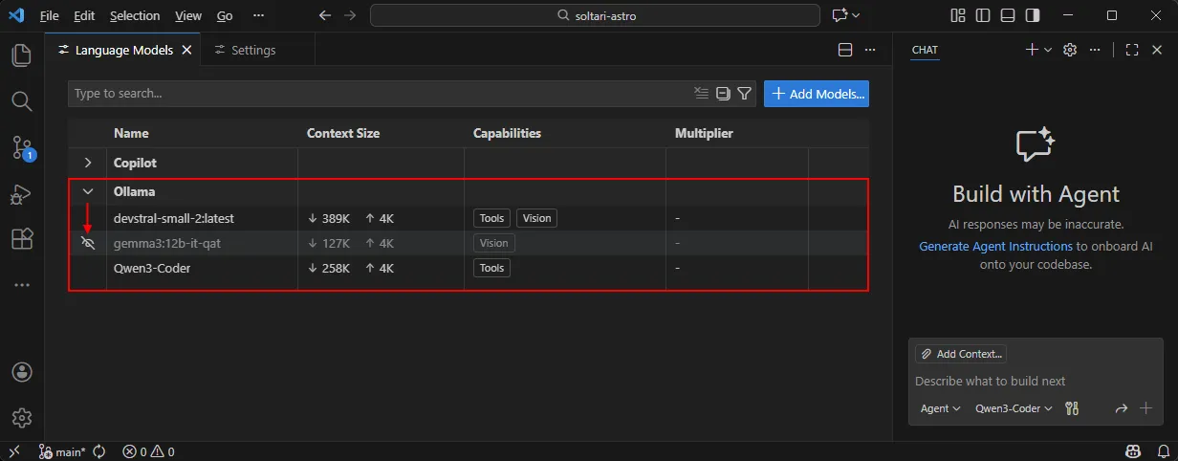Click the Add Models button

coord(817,94)
